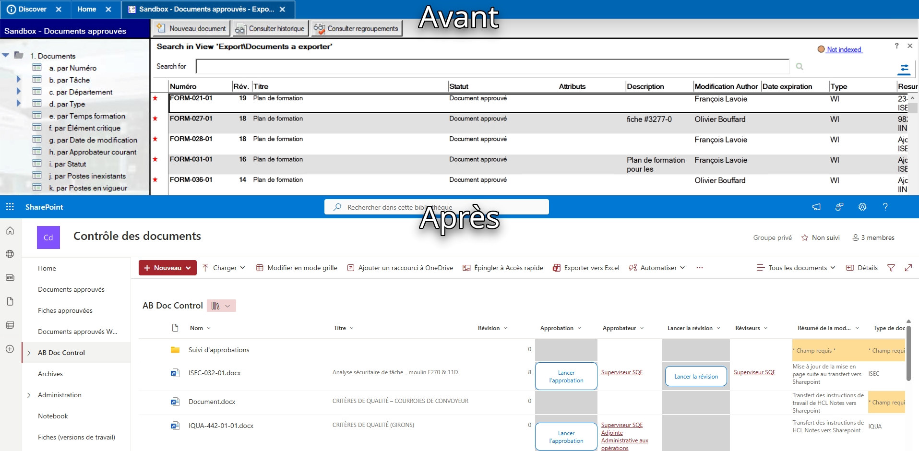
Task: Click the funnel filter icon near Détails
Action: coord(892,268)
